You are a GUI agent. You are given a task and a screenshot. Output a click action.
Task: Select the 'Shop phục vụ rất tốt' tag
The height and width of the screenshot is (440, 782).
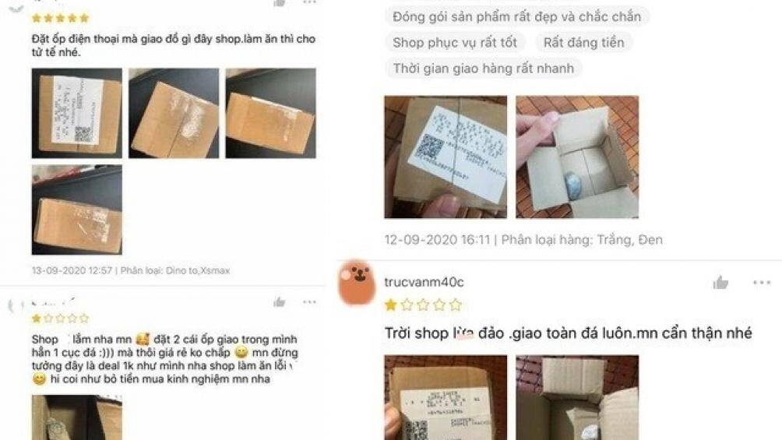pyautogui.click(x=455, y=42)
